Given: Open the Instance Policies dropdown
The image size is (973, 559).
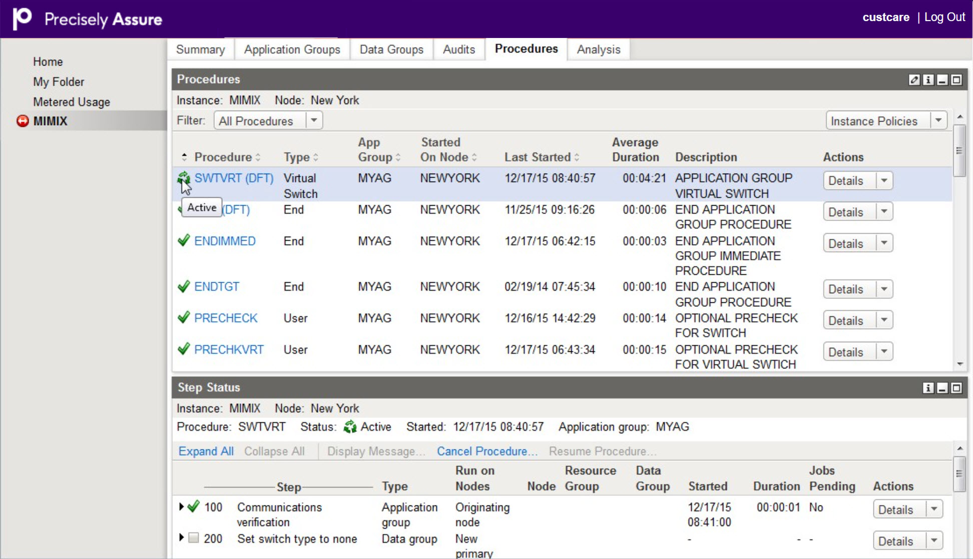Looking at the screenshot, I should pyautogui.click(x=938, y=121).
